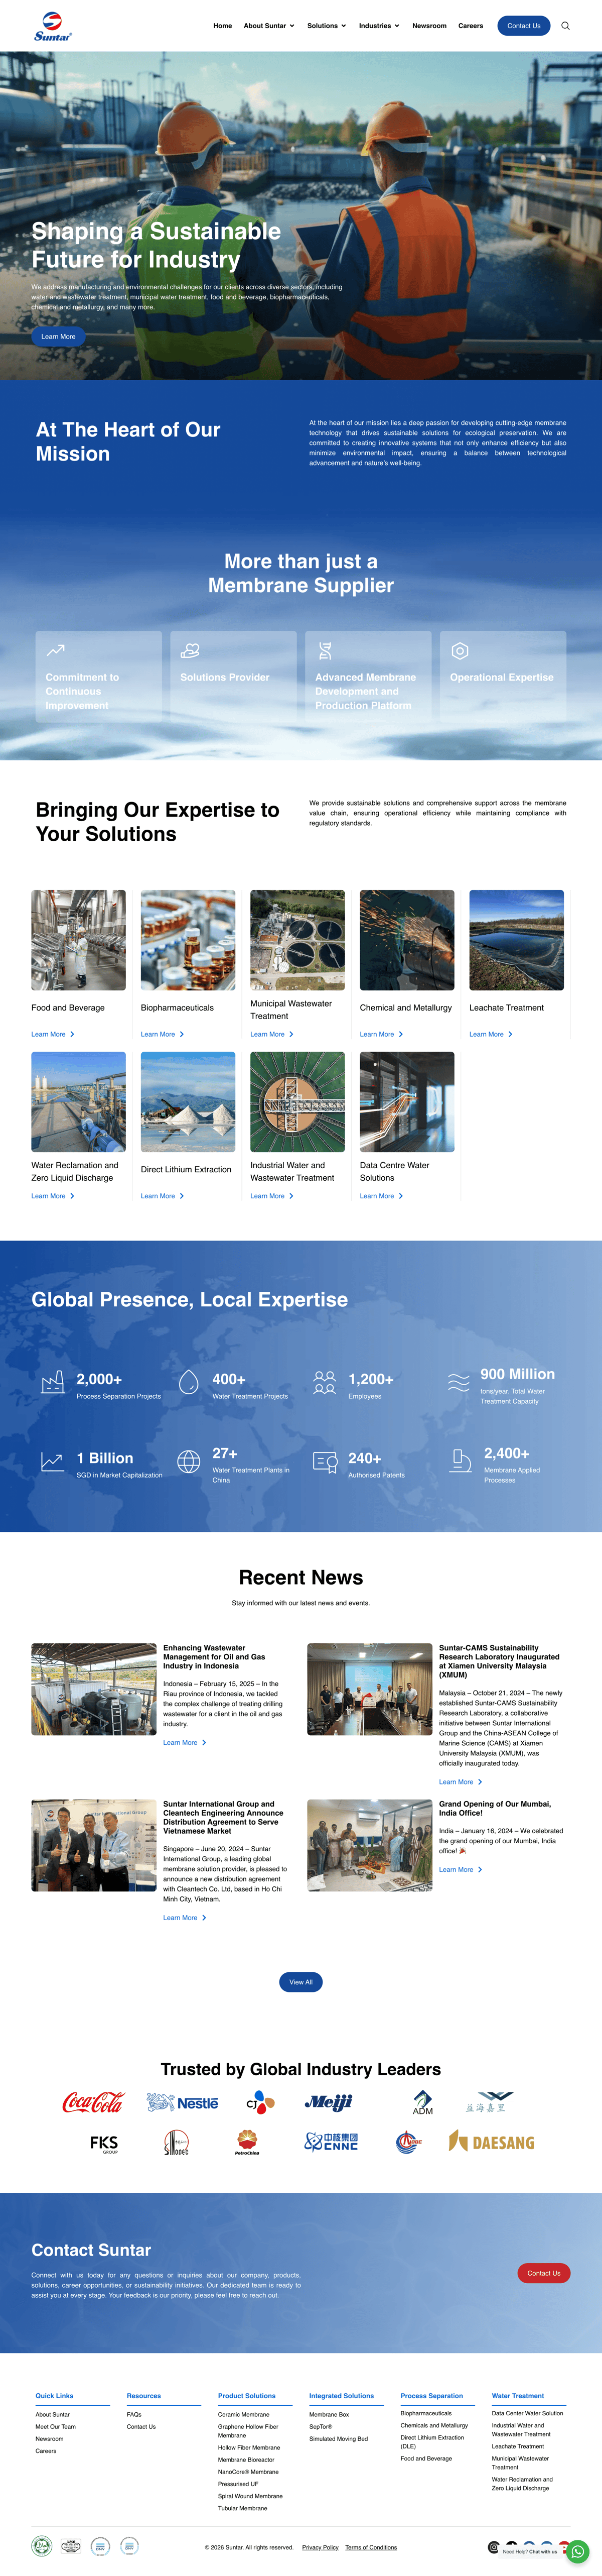Screen dimensions: 602x2576
Task: Open Learn More for Suntar-CAMS laboratory news
Action: (460, 1782)
